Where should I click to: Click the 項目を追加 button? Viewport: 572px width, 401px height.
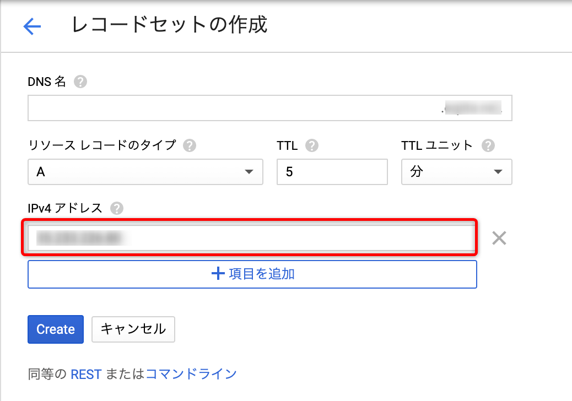click(252, 274)
